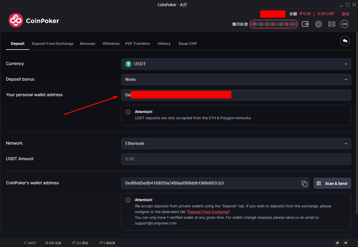Open the Currency USDT dropdown
This screenshot has height=247, width=358.
[x=236, y=64]
